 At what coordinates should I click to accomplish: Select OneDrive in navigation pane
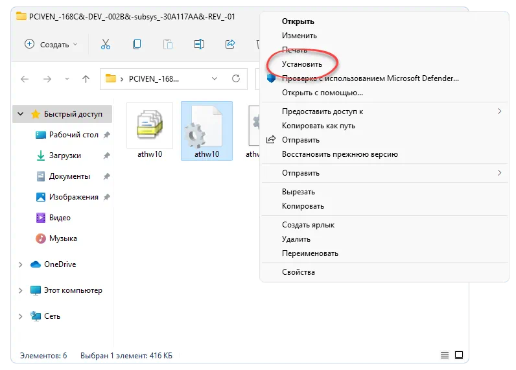[x=60, y=264]
